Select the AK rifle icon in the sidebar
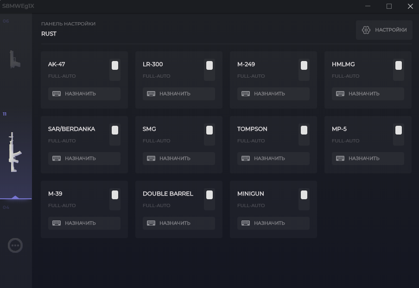 [x=15, y=152]
